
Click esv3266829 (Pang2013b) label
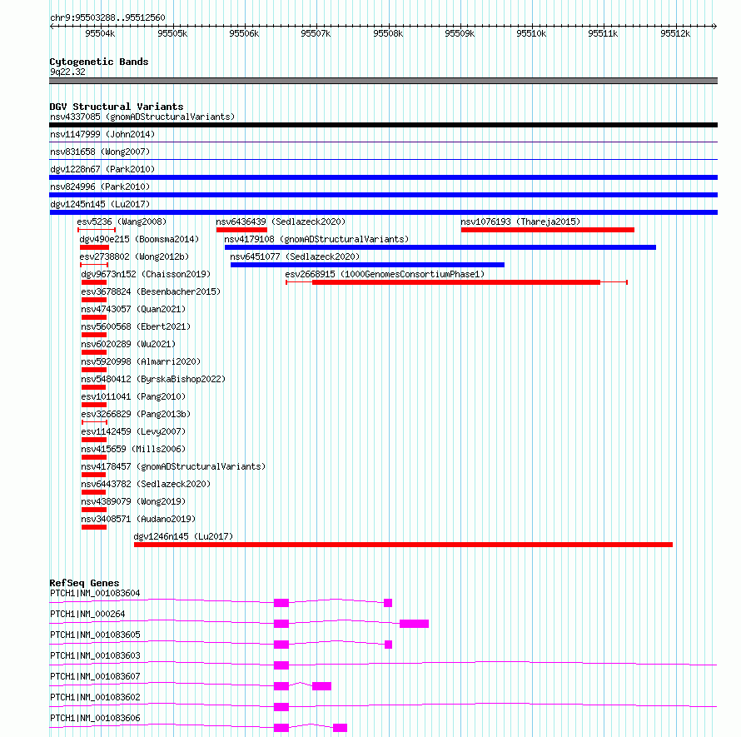click(136, 414)
